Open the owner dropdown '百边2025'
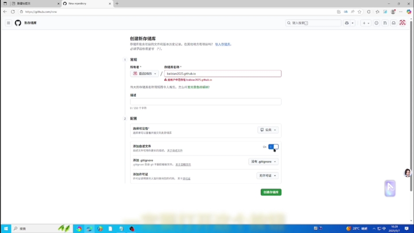This screenshot has height=233, width=414. click(x=144, y=74)
